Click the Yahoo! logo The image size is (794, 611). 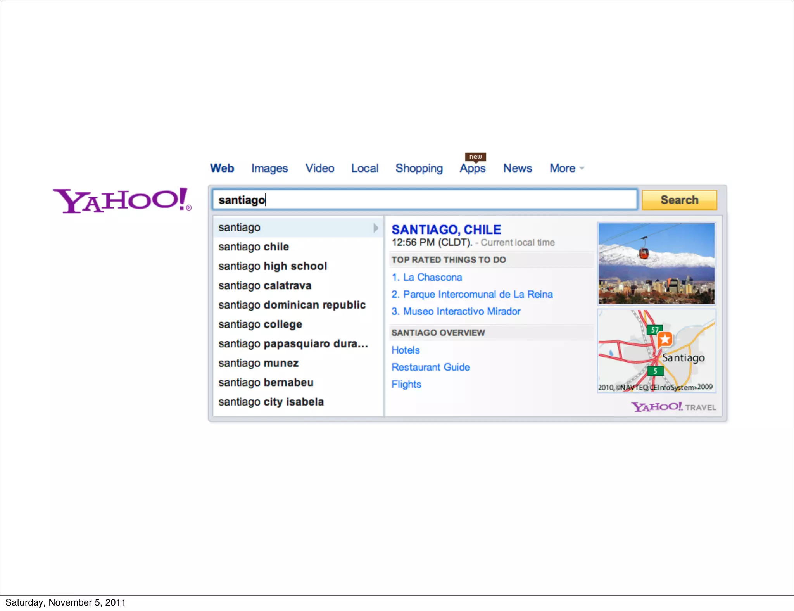pos(122,200)
